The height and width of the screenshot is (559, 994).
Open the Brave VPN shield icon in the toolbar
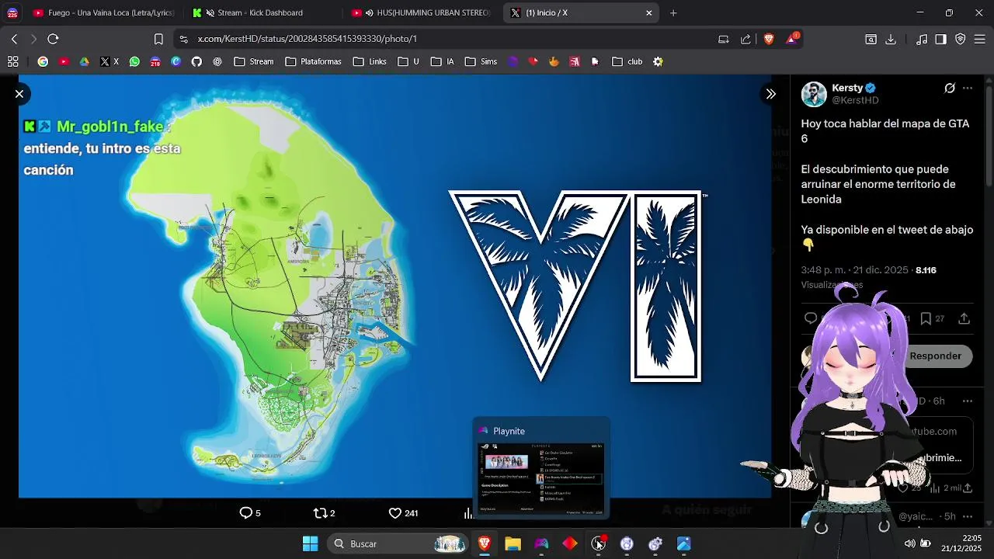coord(961,39)
